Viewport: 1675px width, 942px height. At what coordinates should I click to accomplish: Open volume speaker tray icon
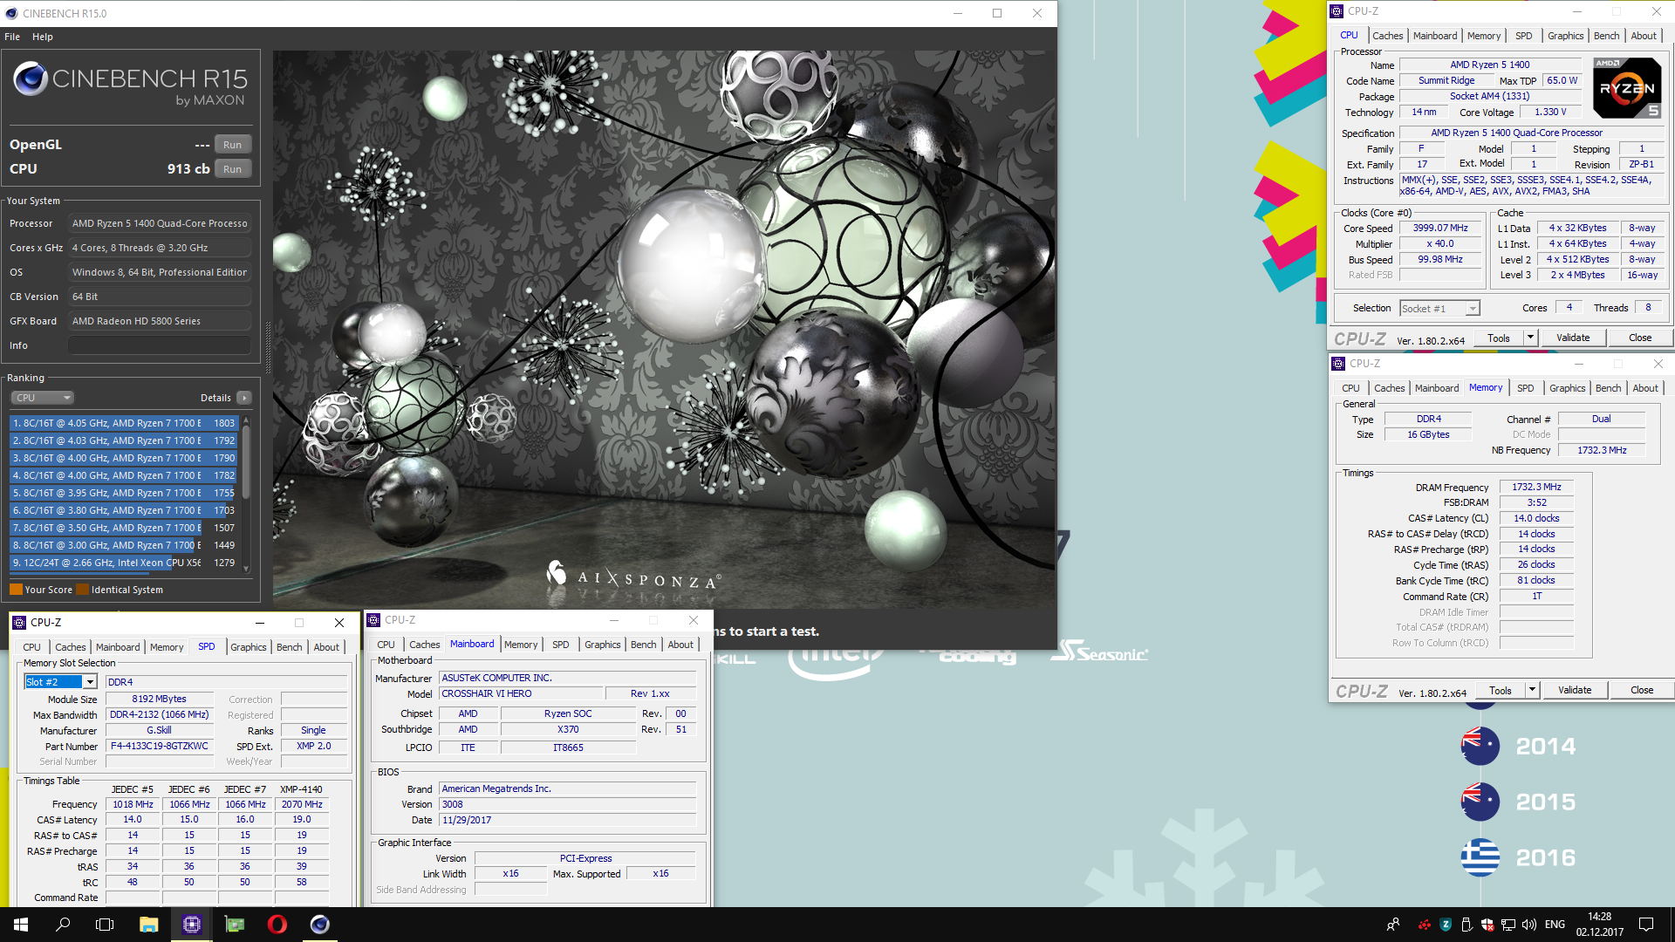pyautogui.click(x=1528, y=925)
